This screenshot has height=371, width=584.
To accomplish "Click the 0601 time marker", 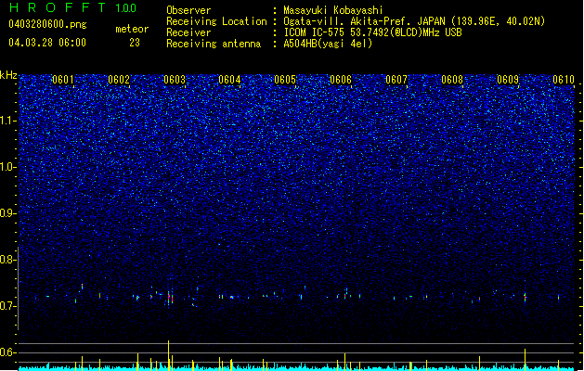I will 62,80.
